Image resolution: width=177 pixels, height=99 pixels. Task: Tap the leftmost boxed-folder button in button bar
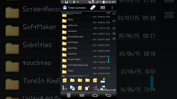65,80
